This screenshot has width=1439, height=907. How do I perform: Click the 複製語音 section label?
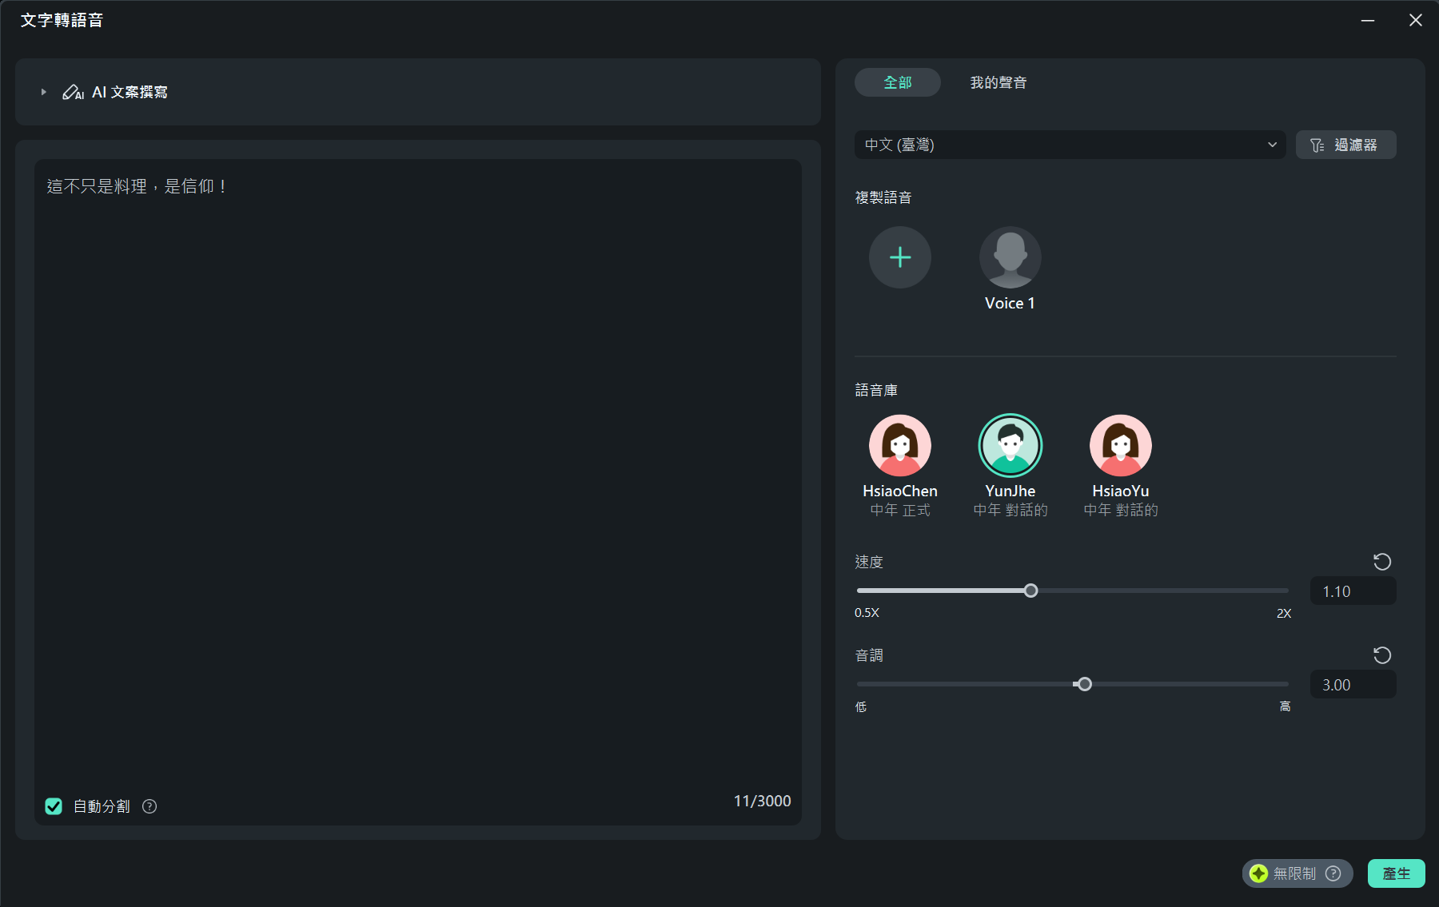883,197
